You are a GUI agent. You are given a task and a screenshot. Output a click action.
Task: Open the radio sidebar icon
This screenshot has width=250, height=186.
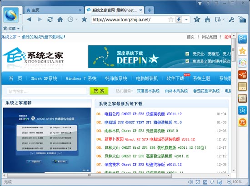(x=242, y=86)
